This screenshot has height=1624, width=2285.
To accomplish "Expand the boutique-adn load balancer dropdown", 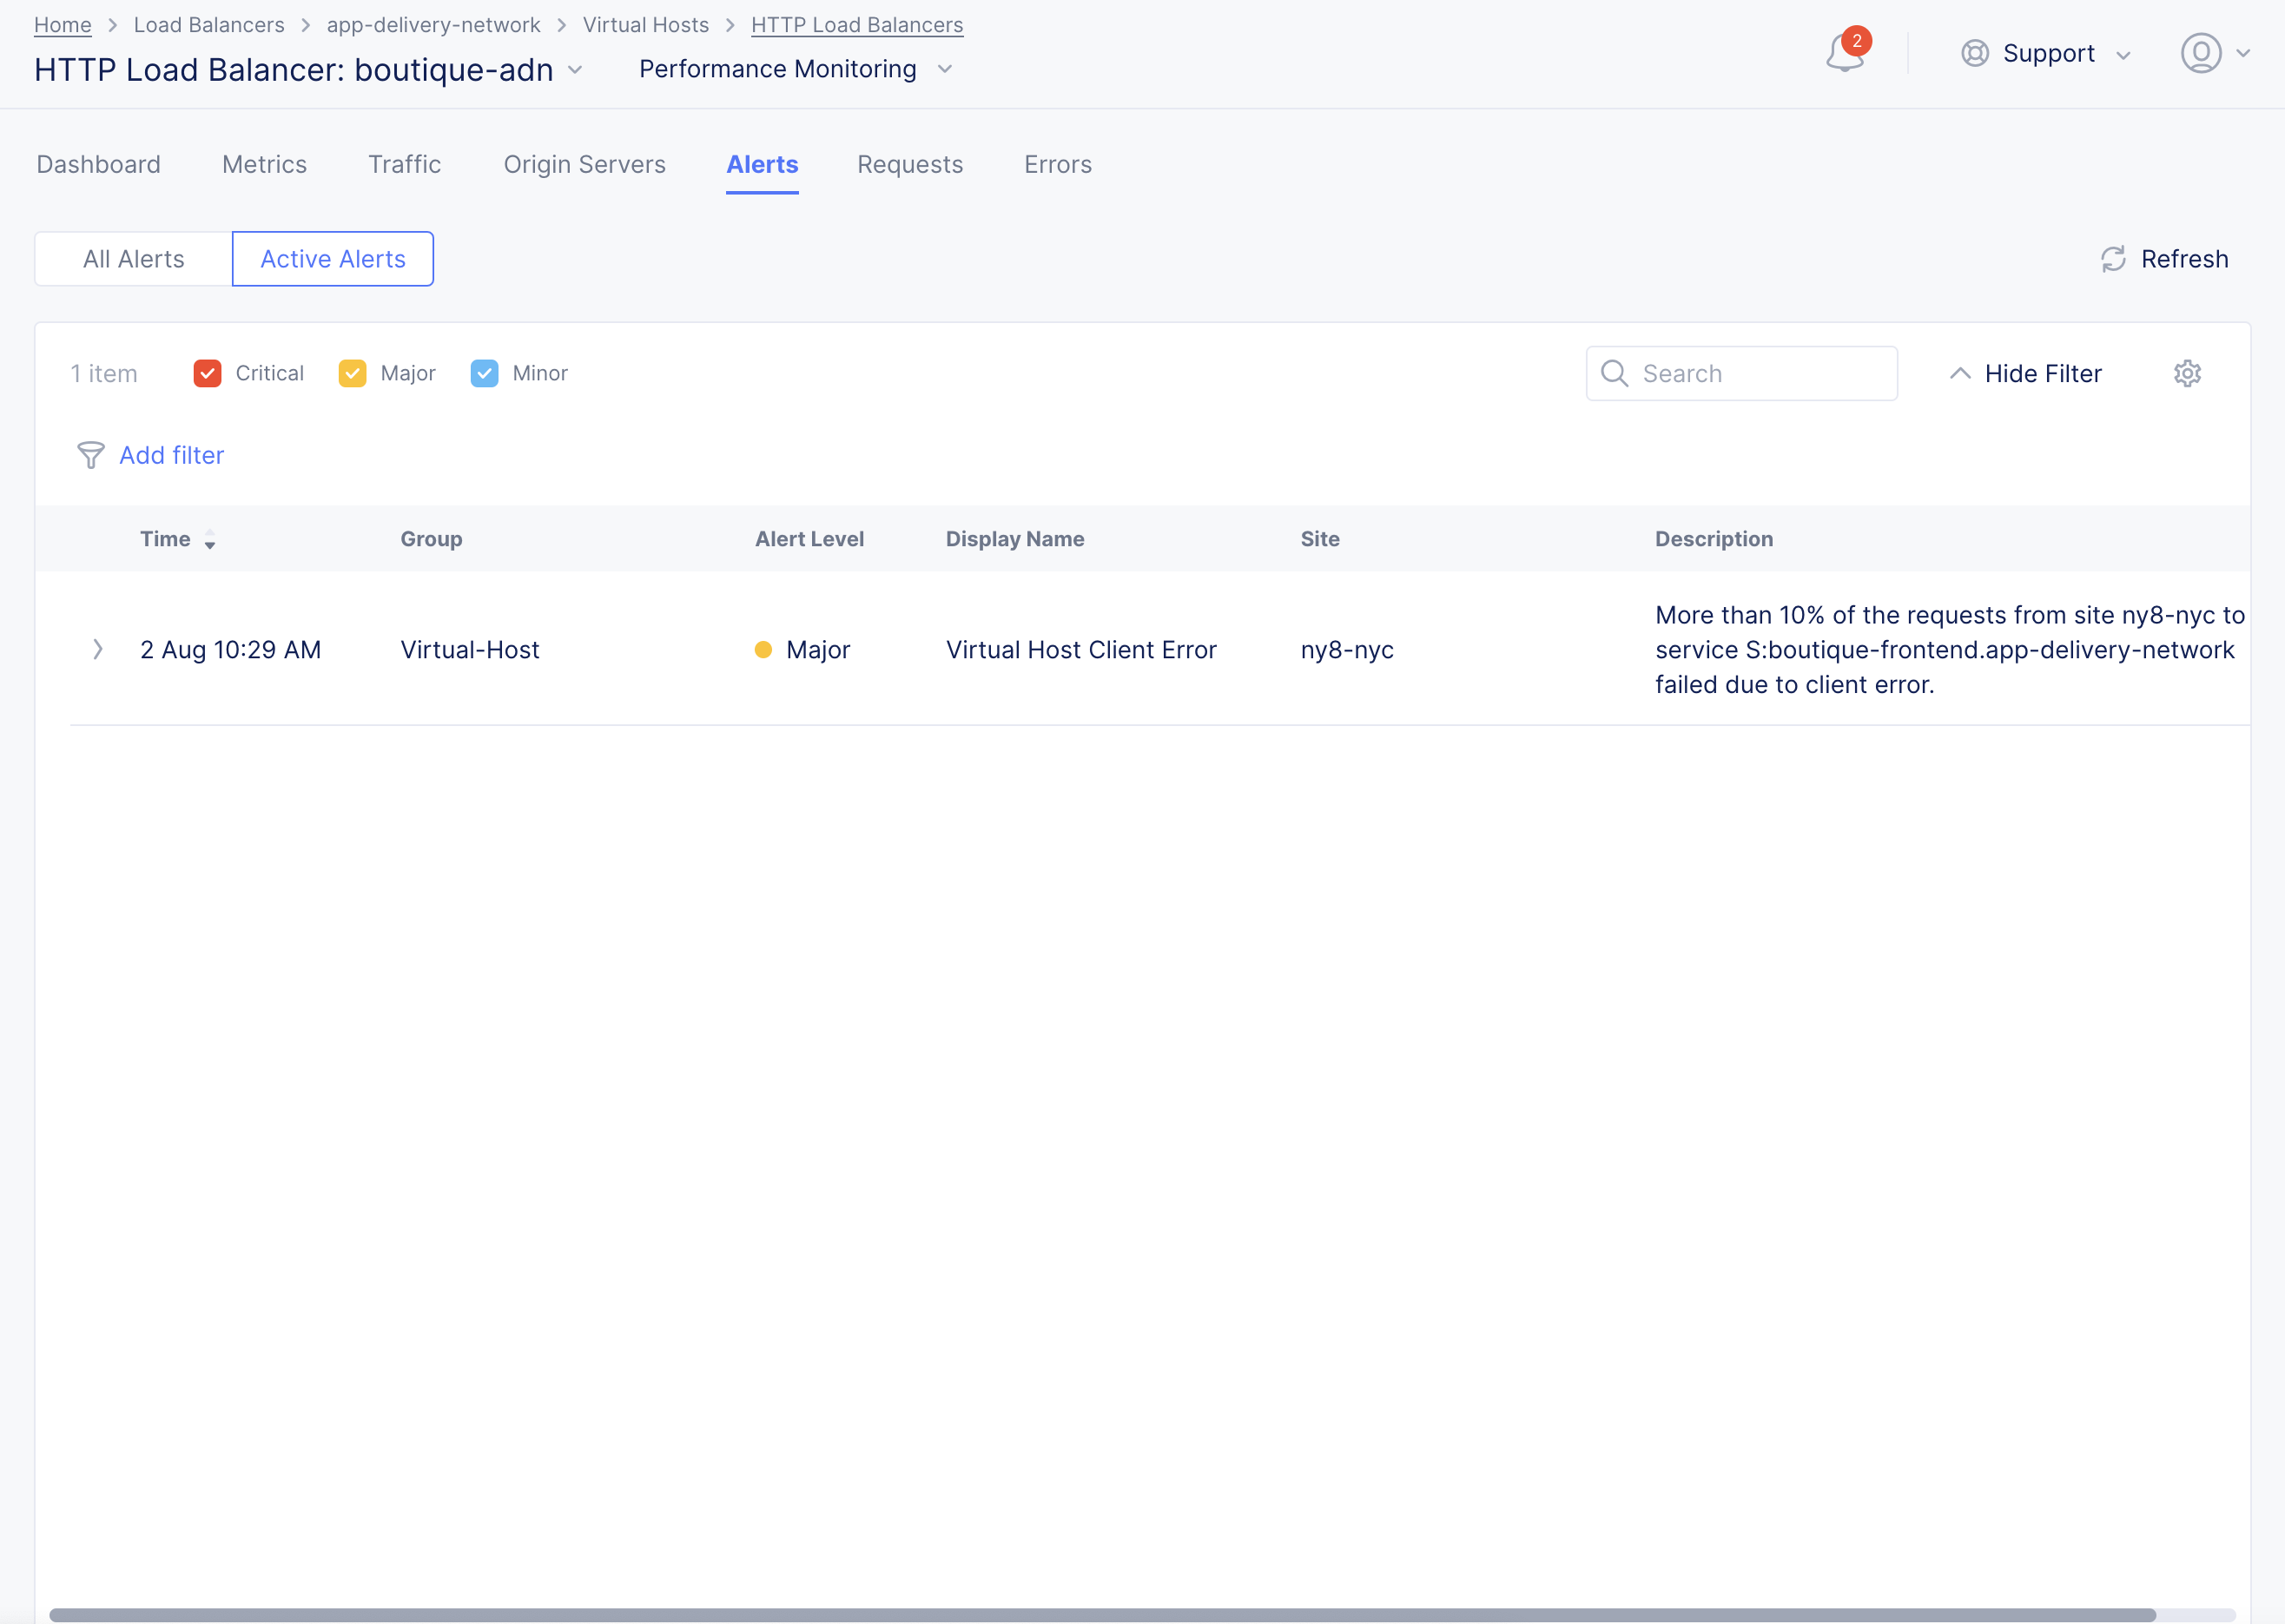I will [576, 71].
